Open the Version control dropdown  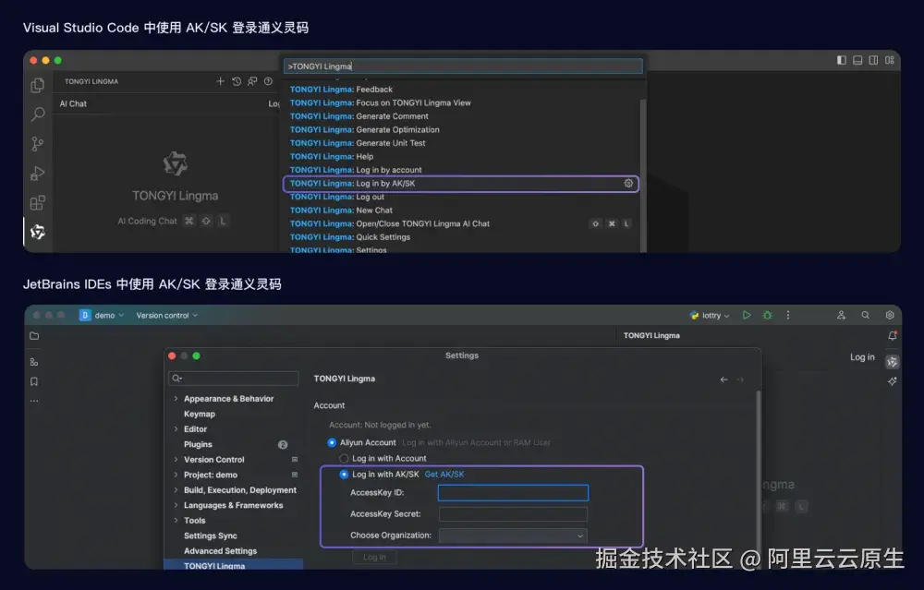coord(166,315)
